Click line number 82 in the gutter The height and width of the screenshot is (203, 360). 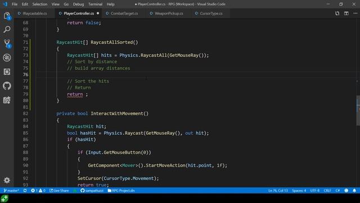point(25,113)
